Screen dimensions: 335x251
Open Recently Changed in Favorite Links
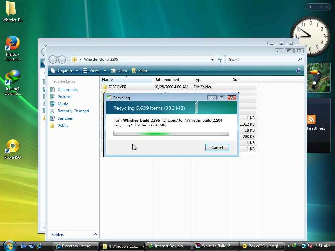pyautogui.click(x=73, y=111)
